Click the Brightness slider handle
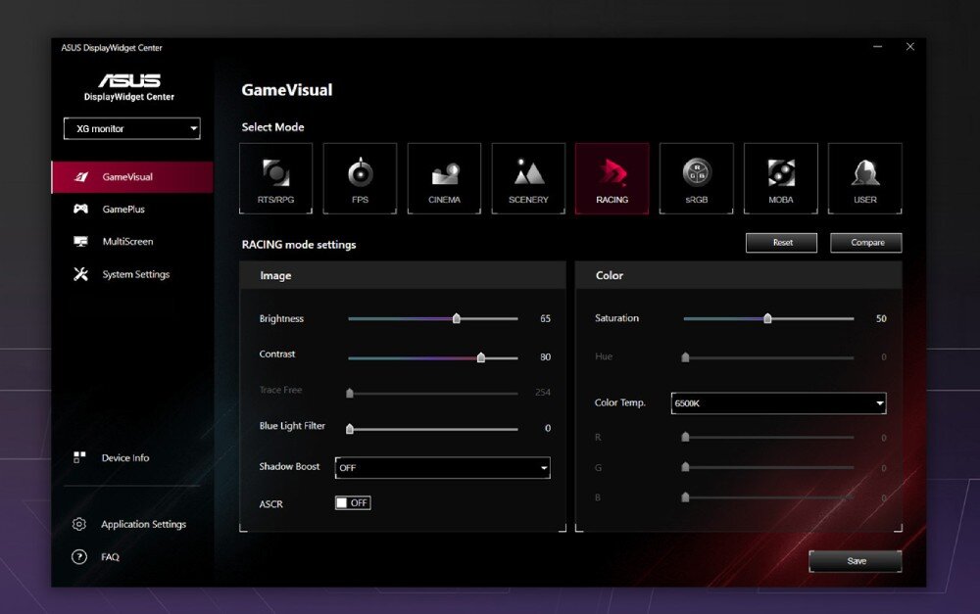 point(457,318)
